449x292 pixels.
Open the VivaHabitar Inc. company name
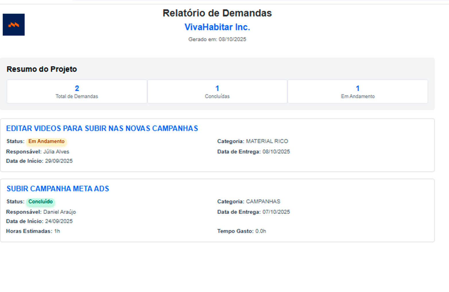217,27
